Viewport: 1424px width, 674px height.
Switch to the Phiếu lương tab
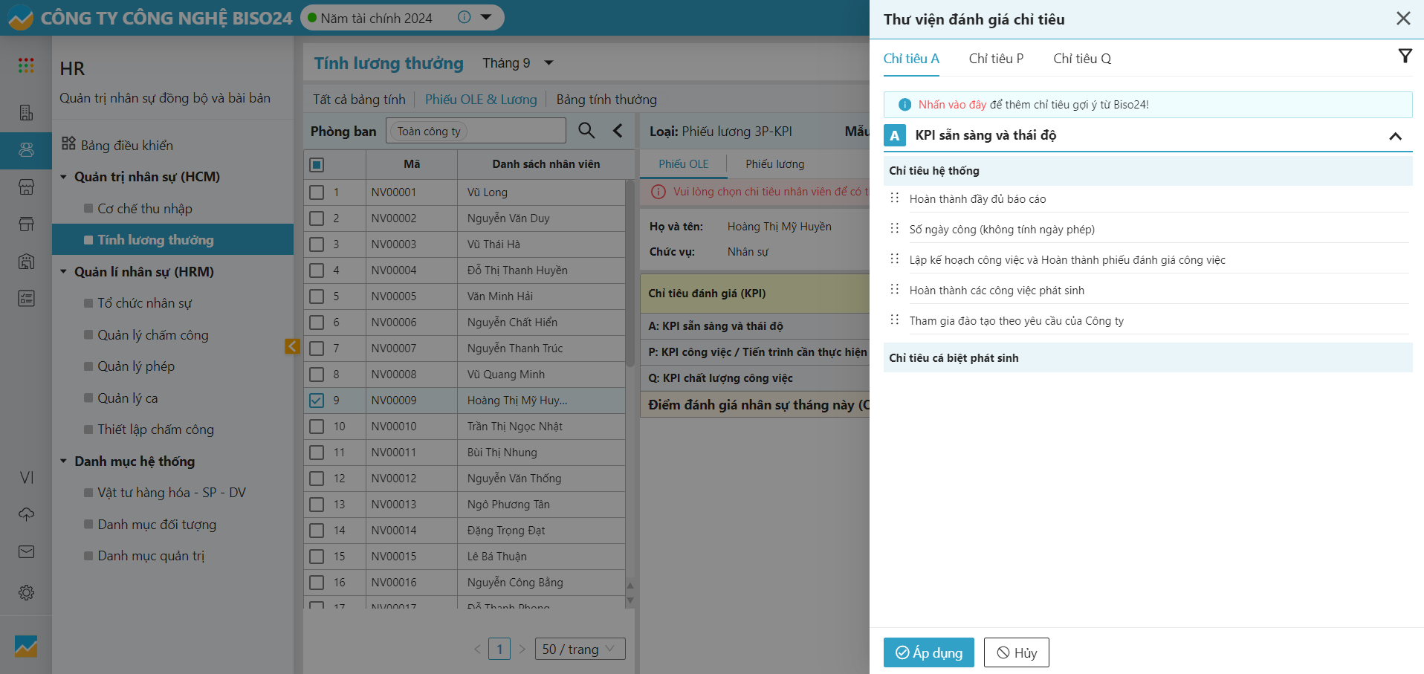[774, 164]
